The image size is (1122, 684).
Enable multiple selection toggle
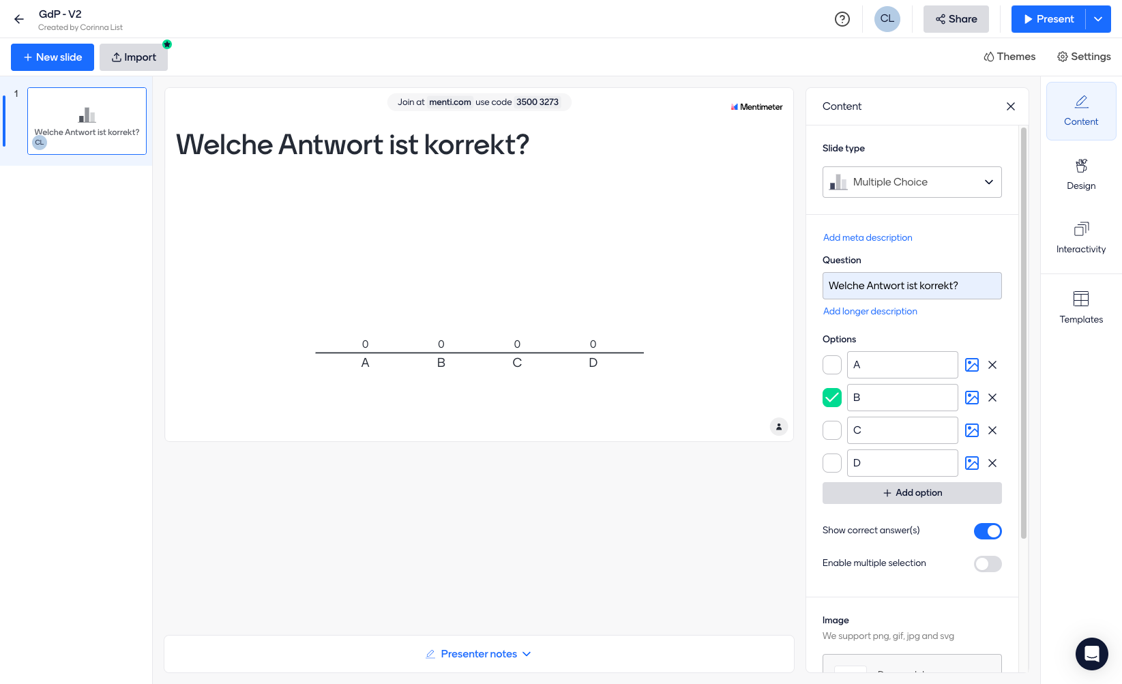coord(987,564)
